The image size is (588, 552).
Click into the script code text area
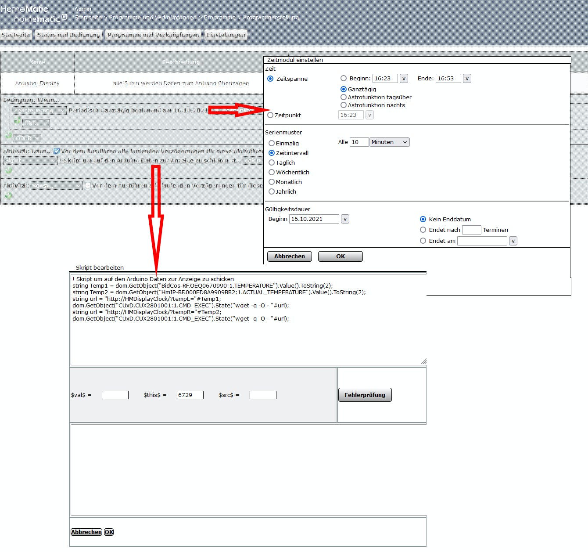point(249,319)
